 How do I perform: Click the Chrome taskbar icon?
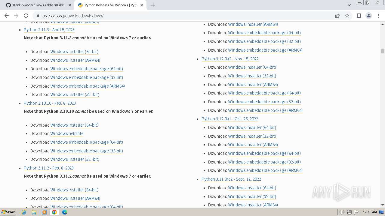[54, 212]
